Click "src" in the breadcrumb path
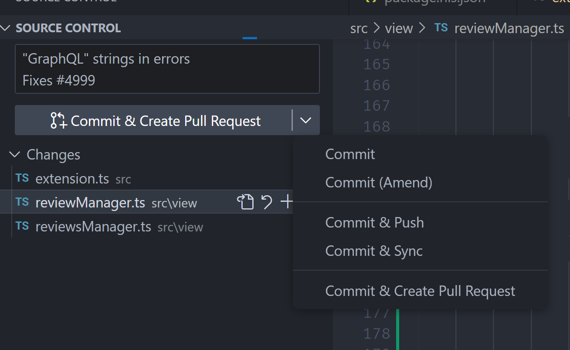The height and width of the screenshot is (350, 570). tap(358, 27)
